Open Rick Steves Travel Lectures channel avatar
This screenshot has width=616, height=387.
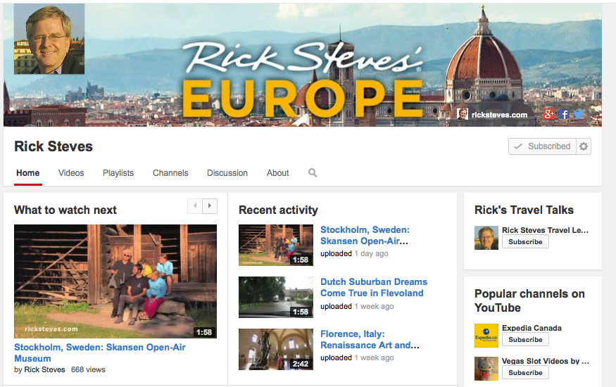tap(486, 238)
